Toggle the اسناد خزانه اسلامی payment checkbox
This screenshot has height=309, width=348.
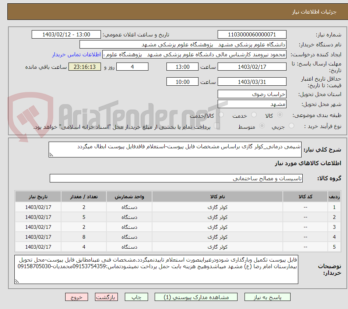(x=217, y=126)
